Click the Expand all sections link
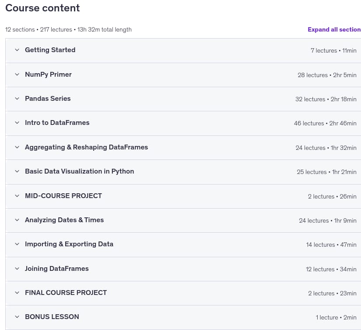This screenshot has height=330, width=361. [x=334, y=29]
